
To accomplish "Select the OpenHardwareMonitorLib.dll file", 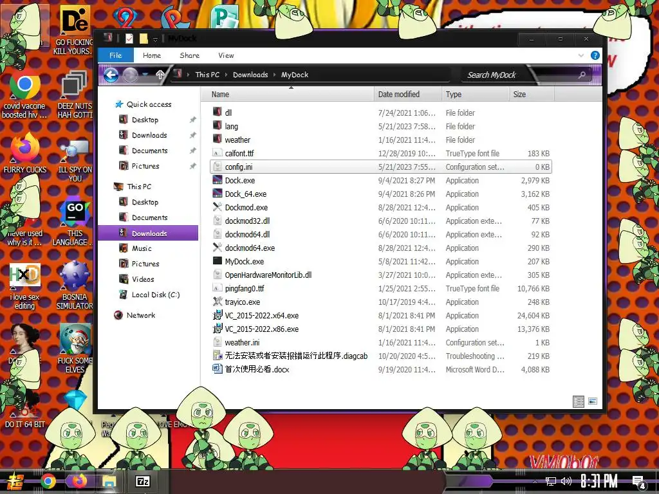I will pos(268,275).
